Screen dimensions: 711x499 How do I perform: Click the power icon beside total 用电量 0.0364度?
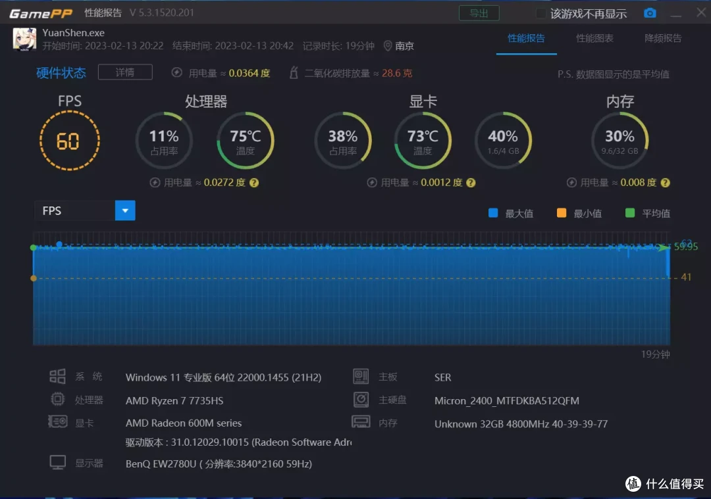(177, 72)
